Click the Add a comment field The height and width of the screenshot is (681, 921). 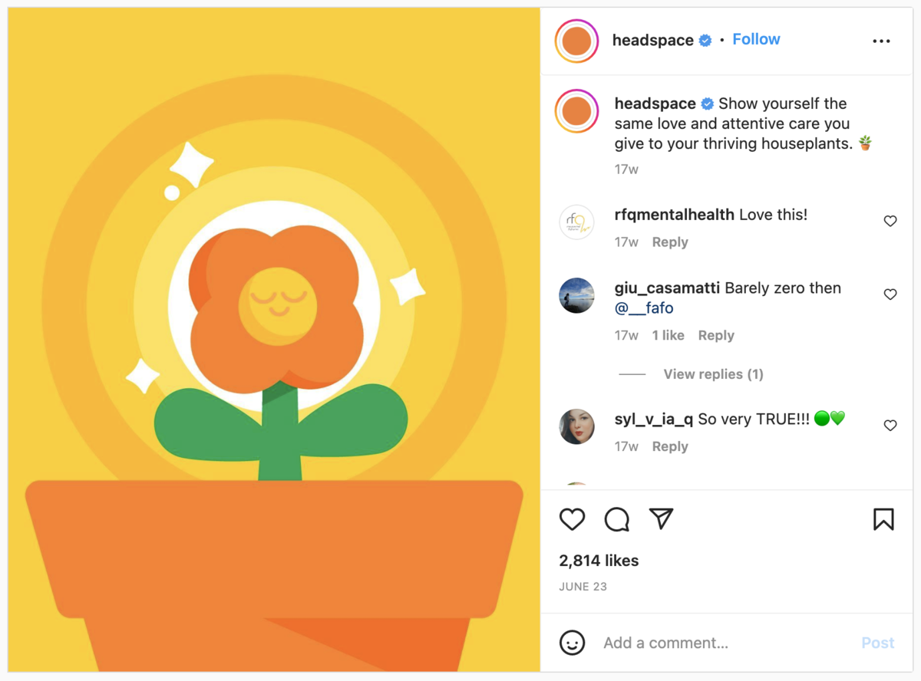(721, 643)
